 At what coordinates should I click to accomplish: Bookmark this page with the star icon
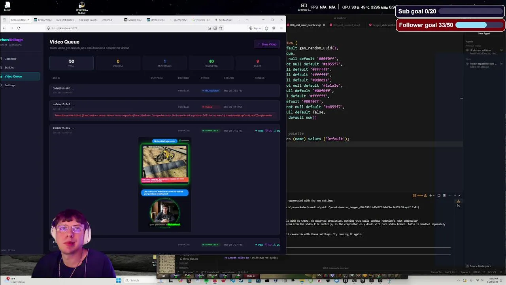pyautogui.click(x=221, y=28)
